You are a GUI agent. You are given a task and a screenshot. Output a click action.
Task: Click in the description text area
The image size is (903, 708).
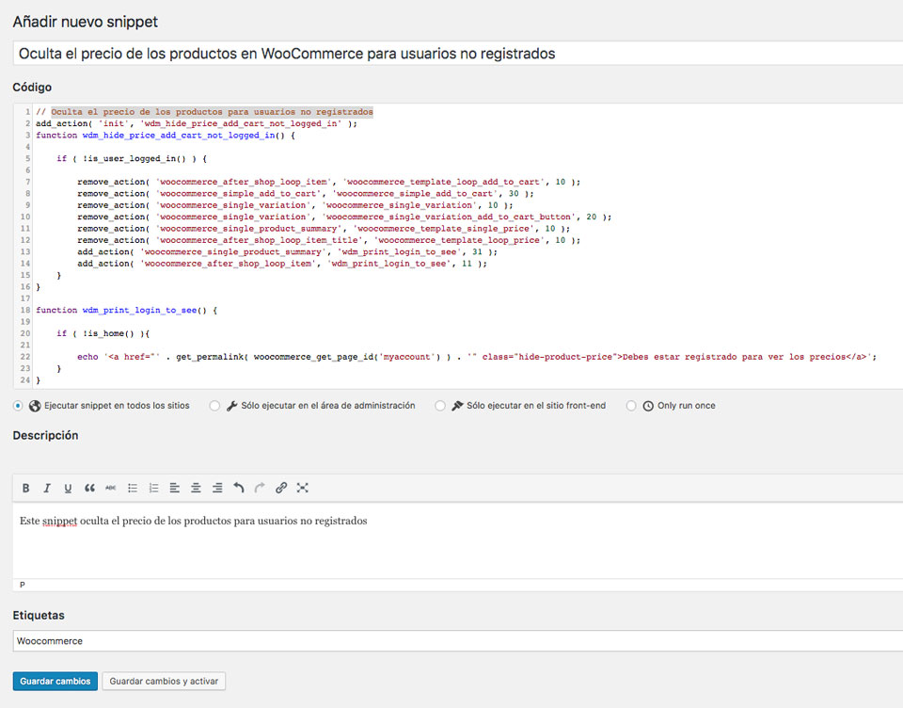coord(458,540)
